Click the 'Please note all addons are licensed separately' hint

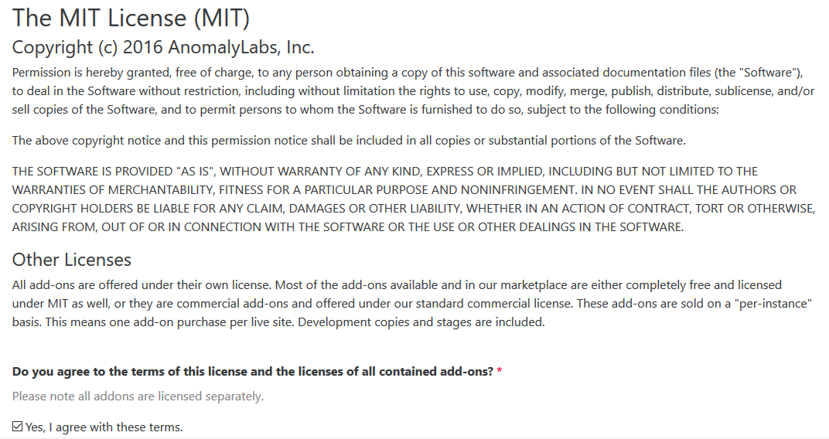[138, 396]
